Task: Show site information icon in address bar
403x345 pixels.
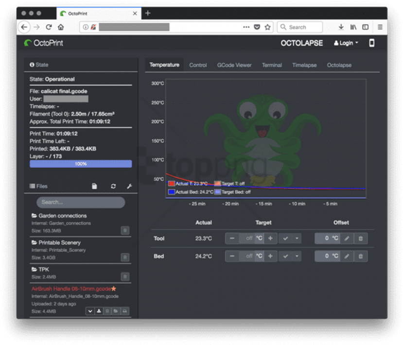Action: click(86, 27)
